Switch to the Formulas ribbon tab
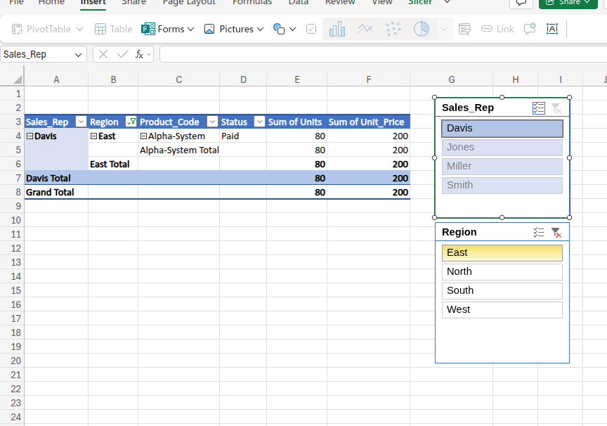Screen dimensions: 607x426 pyautogui.click(x=252, y=4)
